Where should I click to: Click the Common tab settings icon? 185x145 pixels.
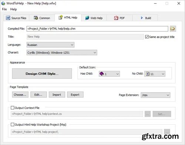[36, 18]
